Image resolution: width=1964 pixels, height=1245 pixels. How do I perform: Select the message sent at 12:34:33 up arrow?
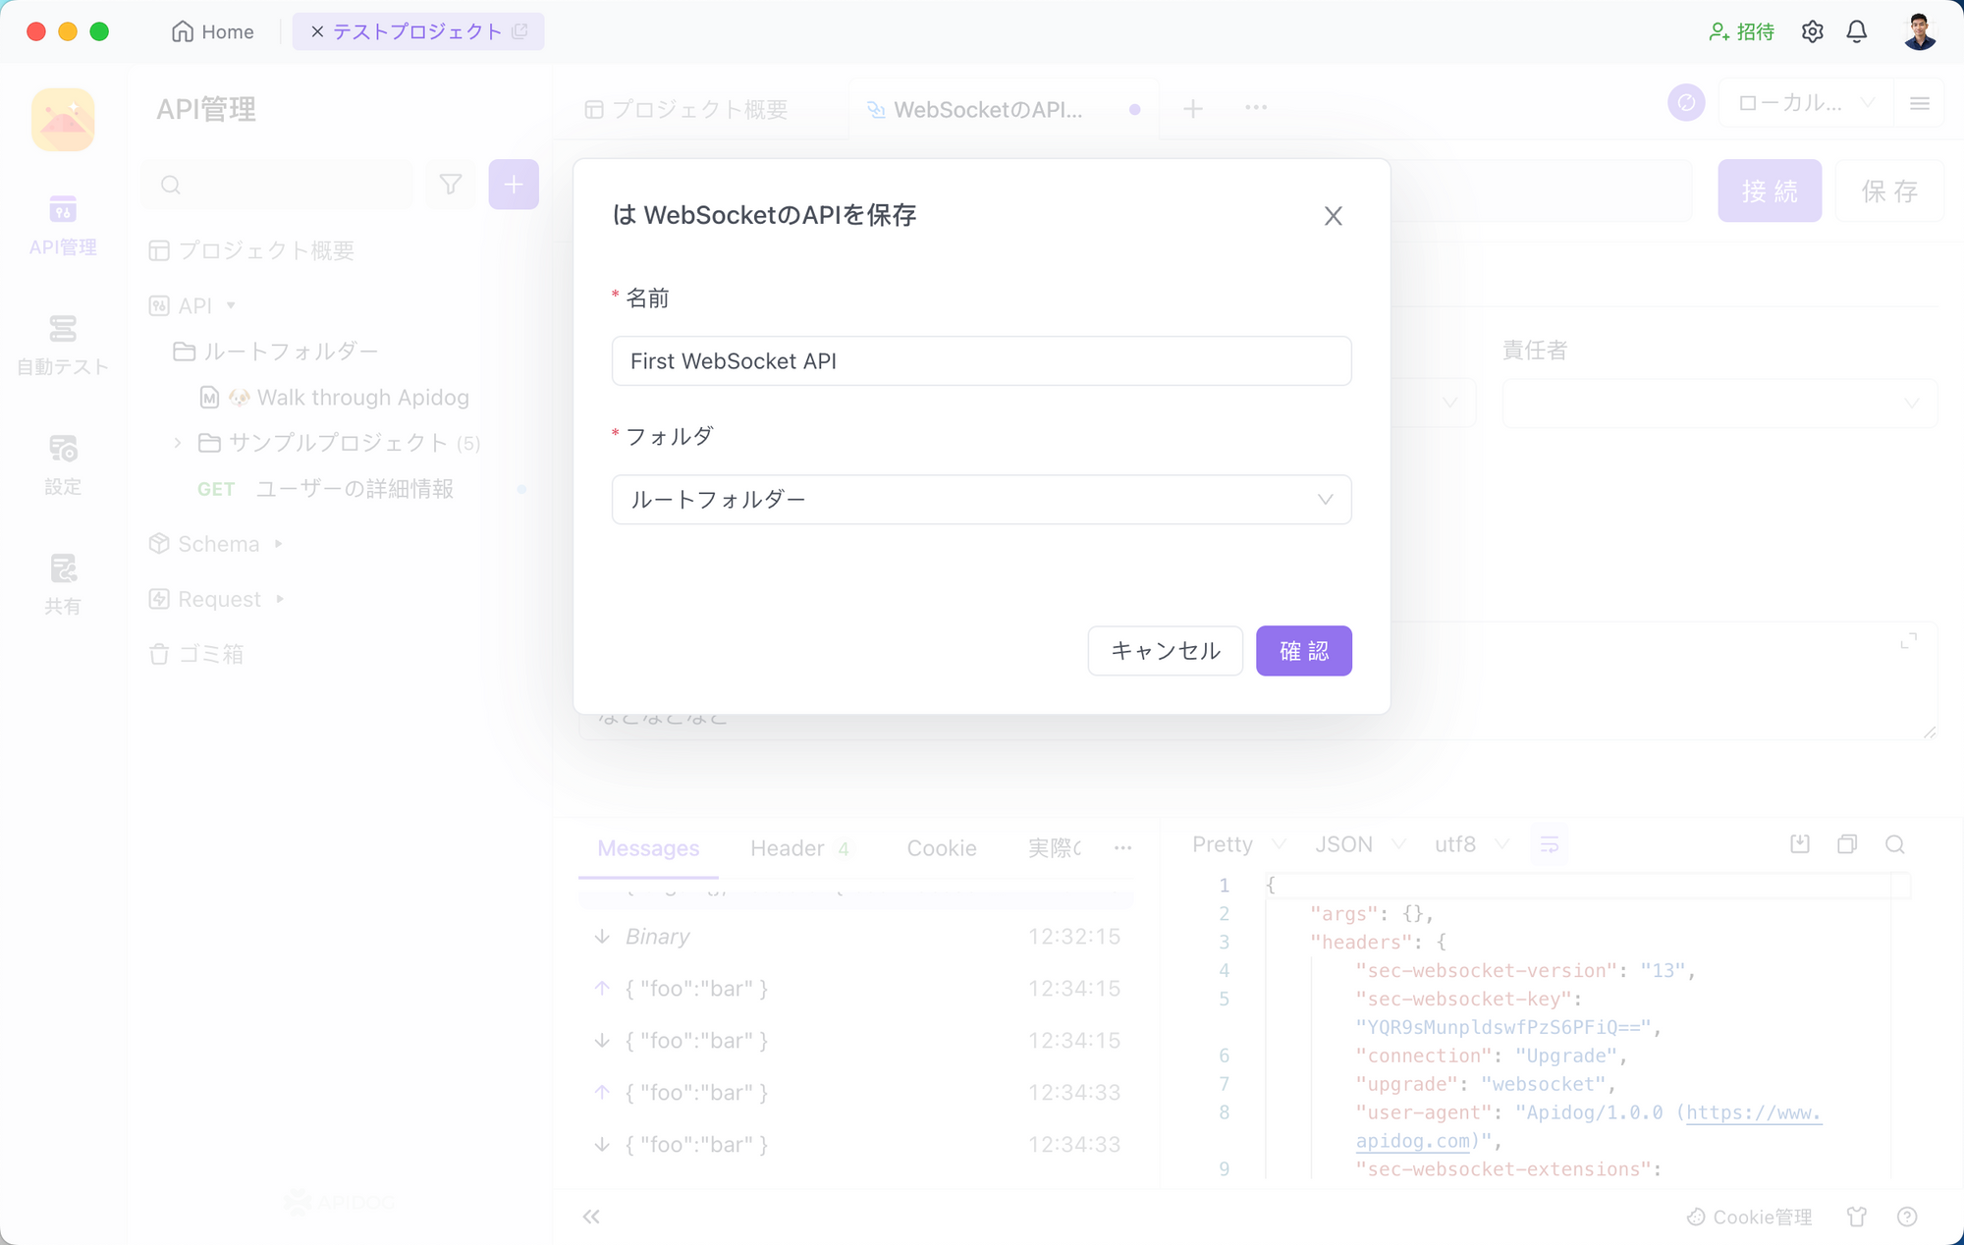tap(856, 1093)
